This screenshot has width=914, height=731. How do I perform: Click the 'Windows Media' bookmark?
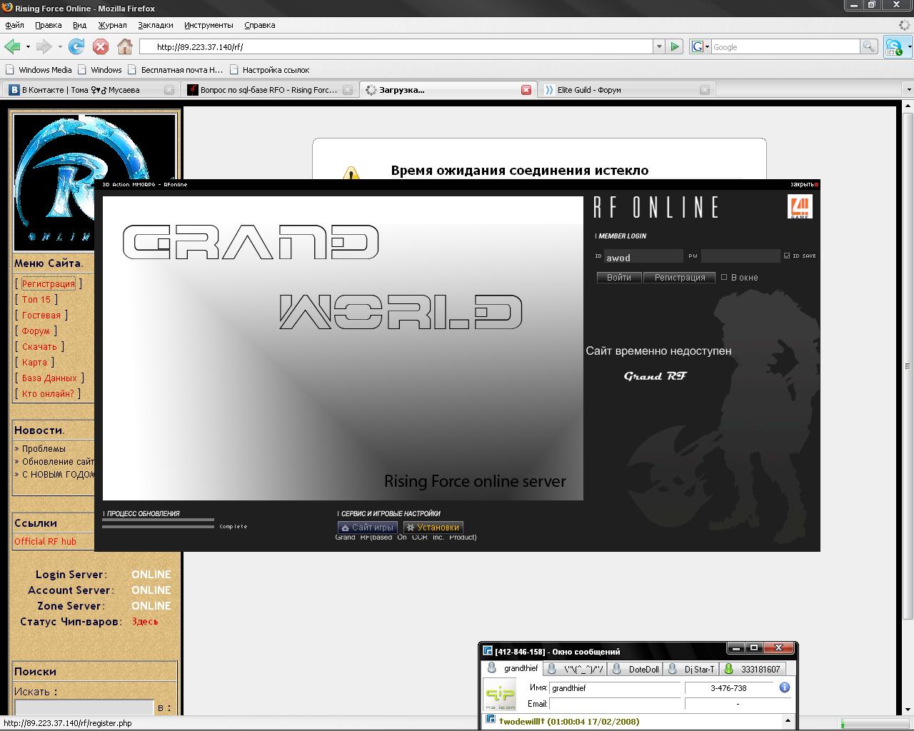pos(39,70)
